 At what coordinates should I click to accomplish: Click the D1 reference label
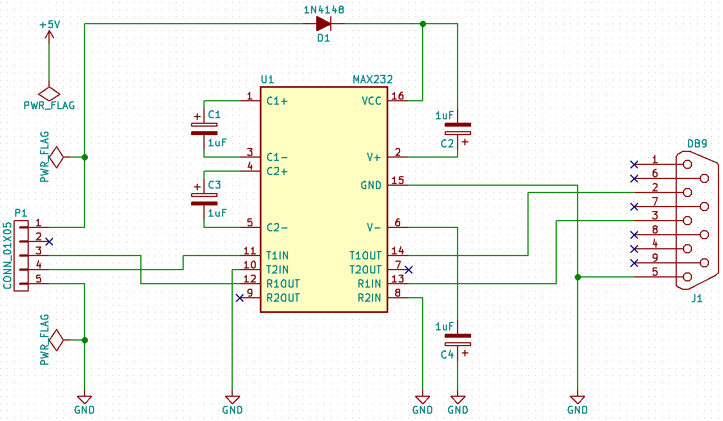pyautogui.click(x=323, y=38)
